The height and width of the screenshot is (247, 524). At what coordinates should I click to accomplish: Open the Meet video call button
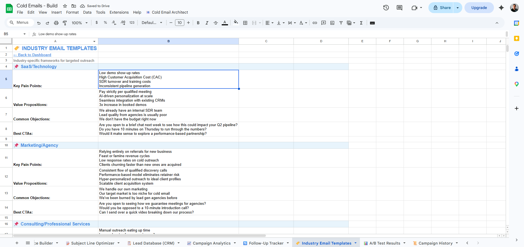tap(417, 8)
